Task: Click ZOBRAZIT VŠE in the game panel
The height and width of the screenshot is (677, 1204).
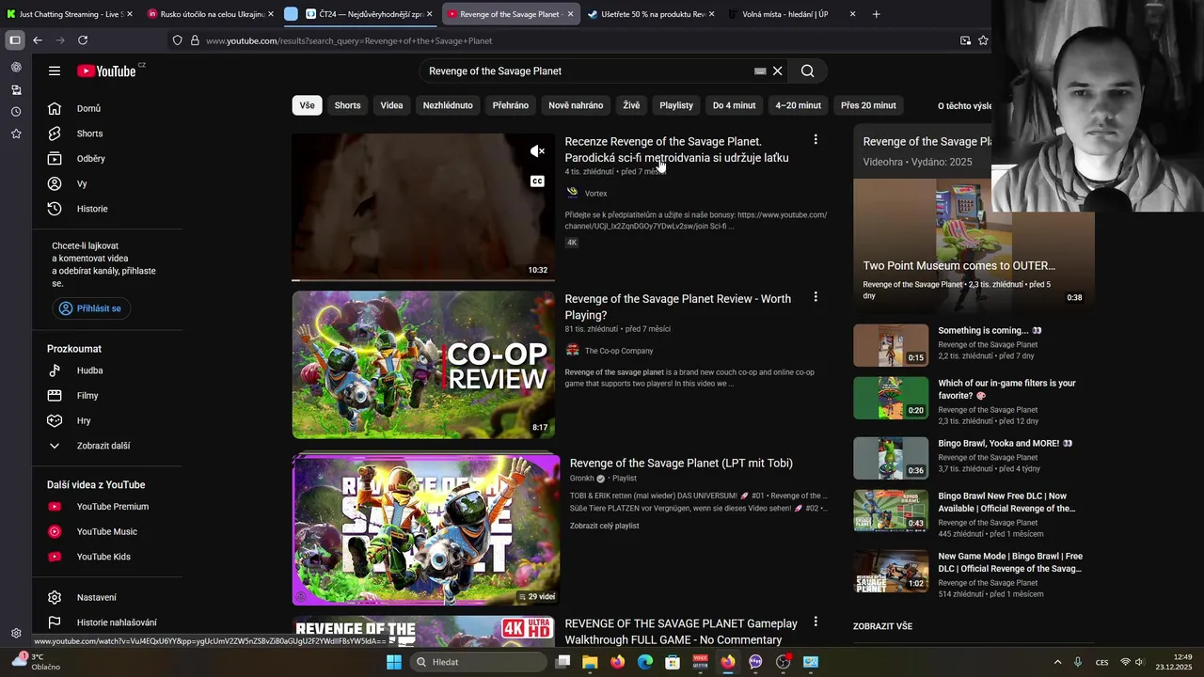Action: [882, 626]
